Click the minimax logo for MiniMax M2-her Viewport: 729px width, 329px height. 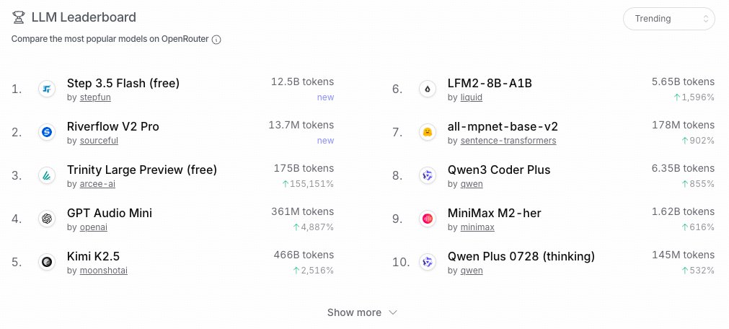click(x=428, y=219)
